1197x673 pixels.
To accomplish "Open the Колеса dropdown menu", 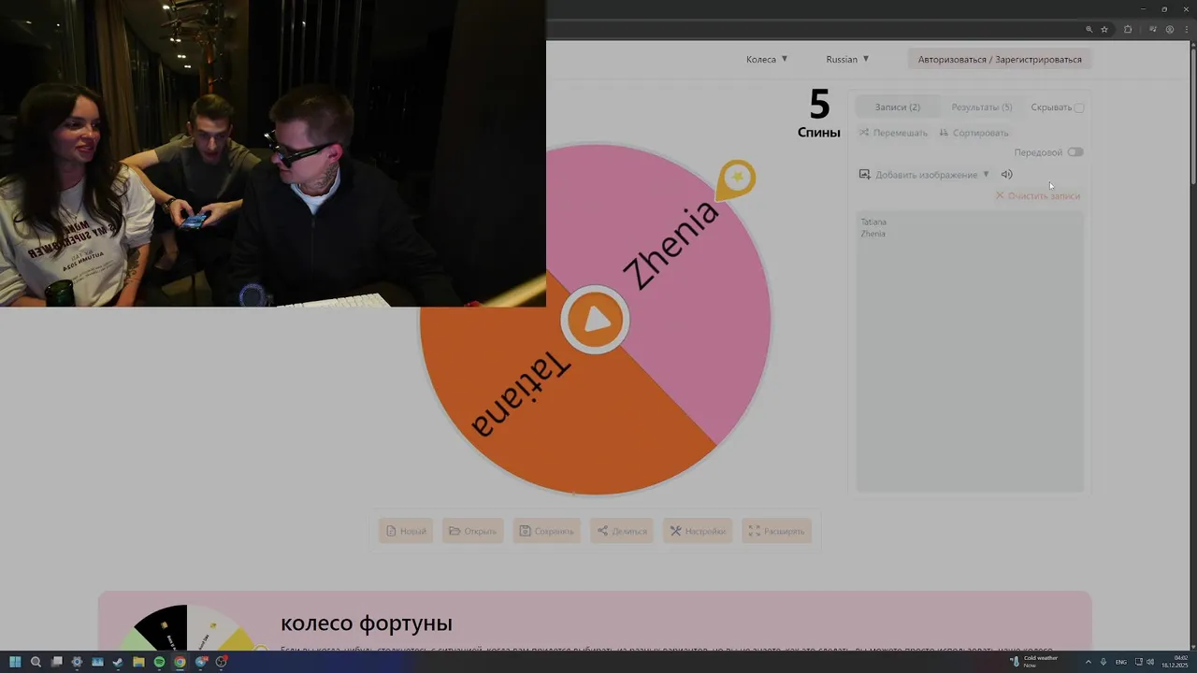I will click(767, 59).
